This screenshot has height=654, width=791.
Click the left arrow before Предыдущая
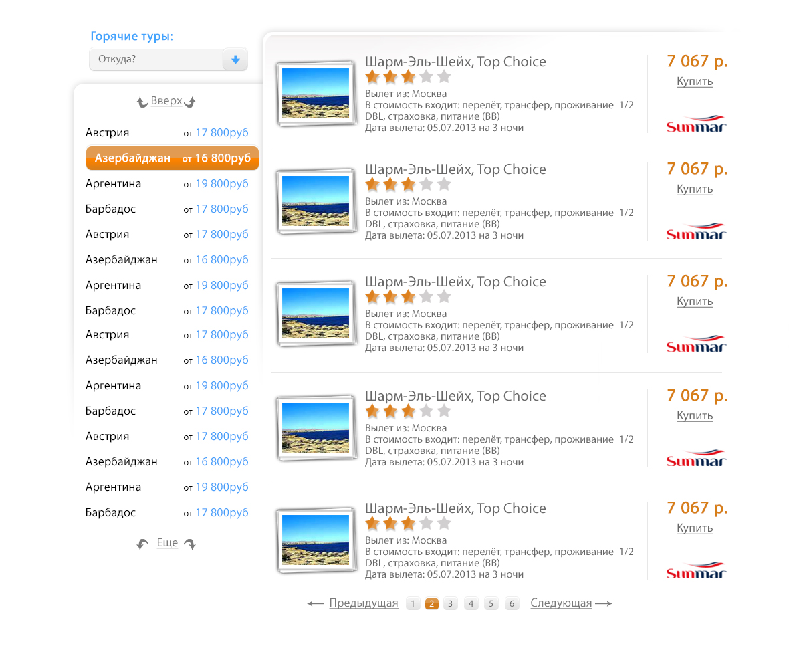316,604
